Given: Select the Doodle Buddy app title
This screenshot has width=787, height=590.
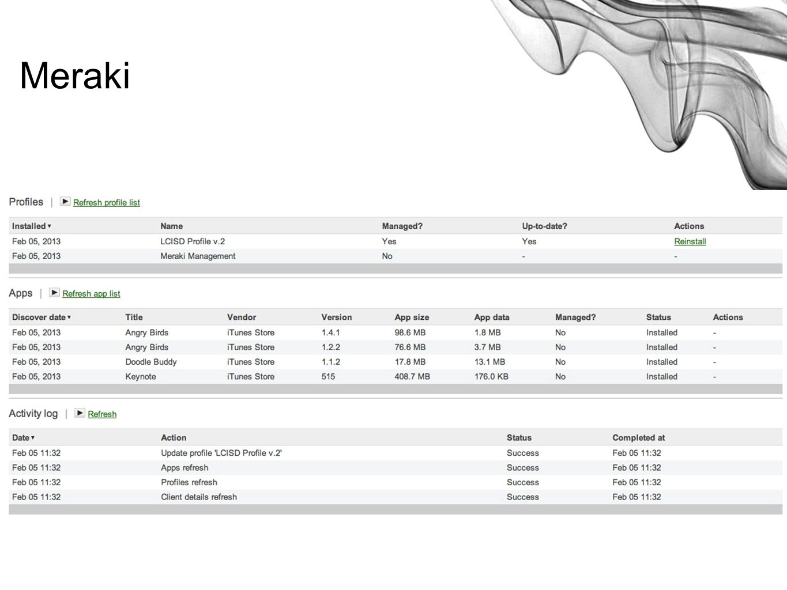Looking at the screenshot, I should click(151, 362).
